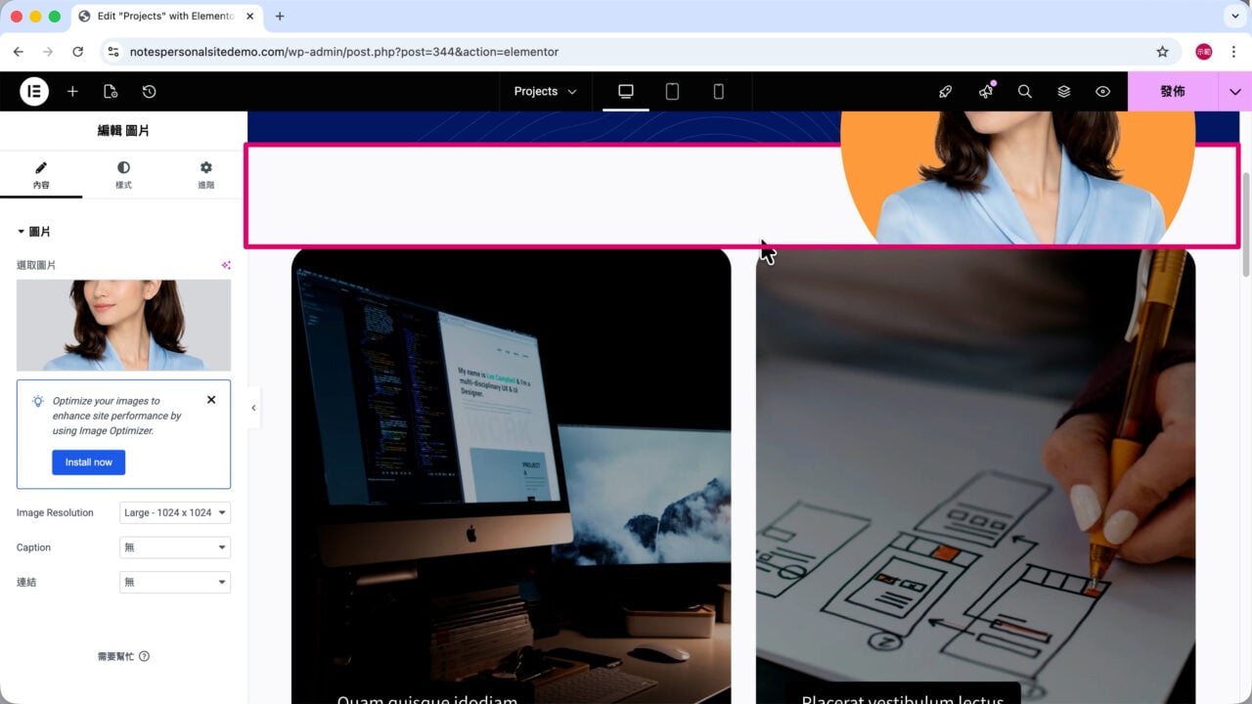Switch to mobile responsive view
The image size is (1252, 704).
click(x=718, y=91)
